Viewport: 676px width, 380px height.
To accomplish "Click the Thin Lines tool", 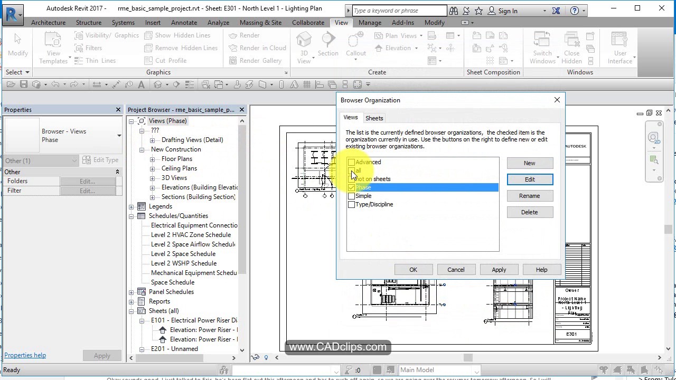I will [95, 61].
